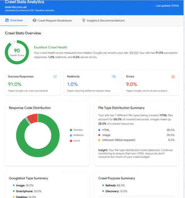The height and width of the screenshot is (198, 185).
Task: Click the red warning triangle icon in Errors
Action: pyautogui.click(x=173, y=77)
